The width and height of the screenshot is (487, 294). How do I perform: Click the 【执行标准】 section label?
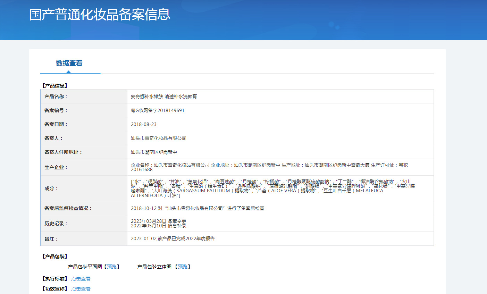pos(55,279)
